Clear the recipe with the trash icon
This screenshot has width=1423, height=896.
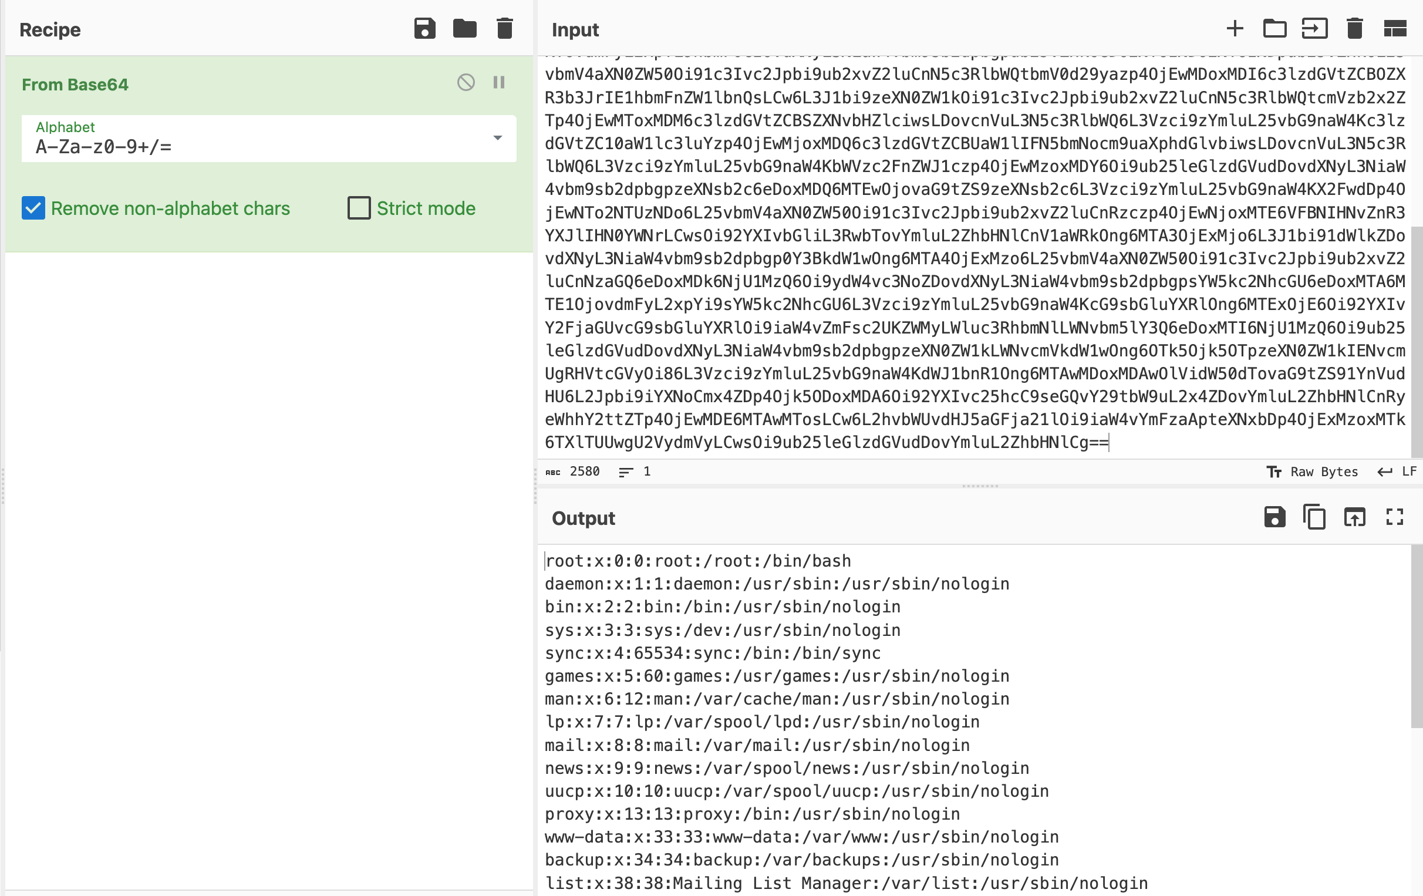(x=505, y=28)
